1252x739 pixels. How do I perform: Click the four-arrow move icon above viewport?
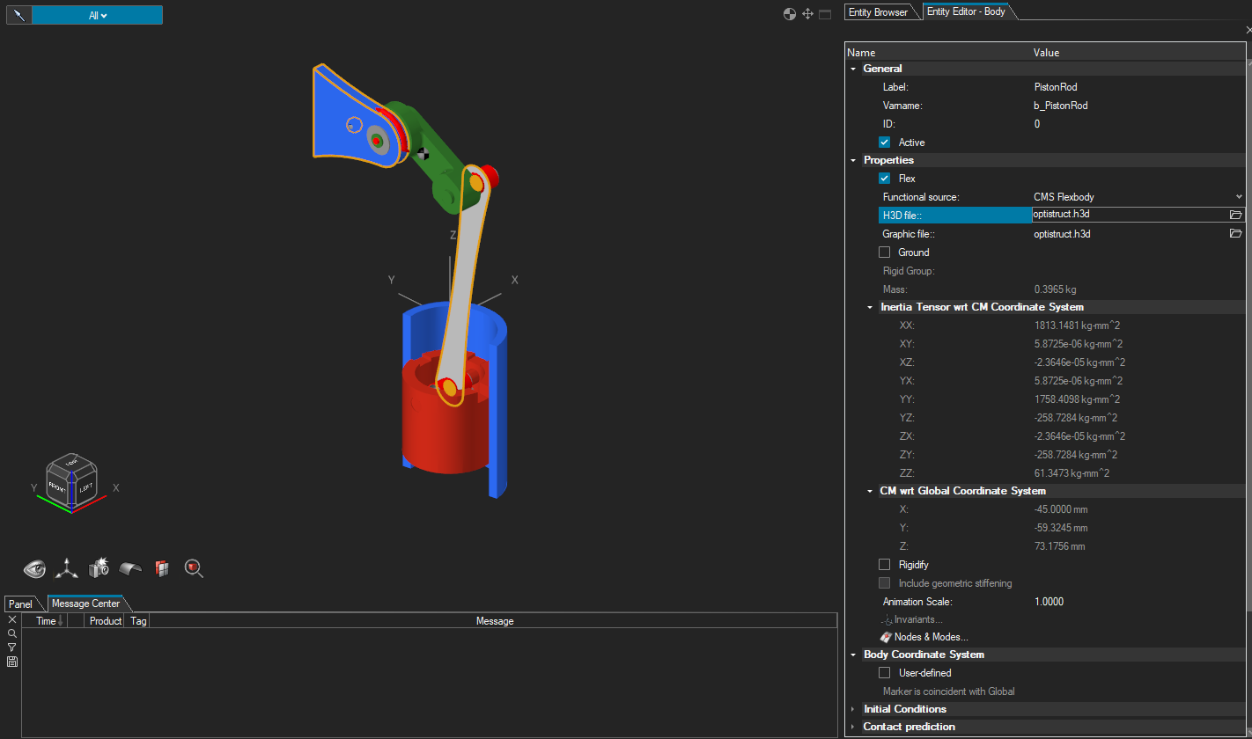click(807, 14)
